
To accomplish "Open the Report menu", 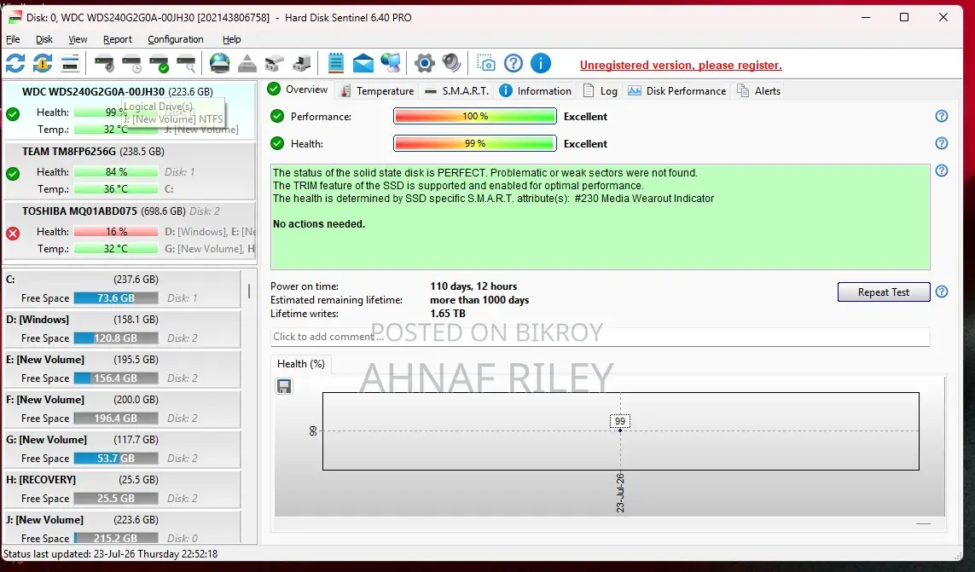I will (x=118, y=39).
